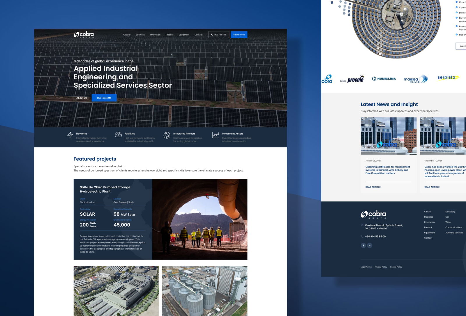The width and height of the screenshot is (466, 316).
Task: Click the management certificates article title
Action: point(388,170)
